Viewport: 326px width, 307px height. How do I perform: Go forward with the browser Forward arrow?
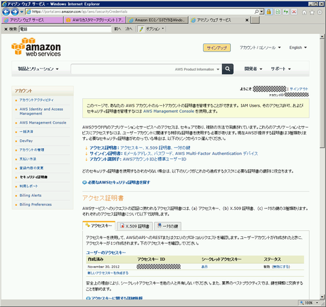tap(15, 12)
